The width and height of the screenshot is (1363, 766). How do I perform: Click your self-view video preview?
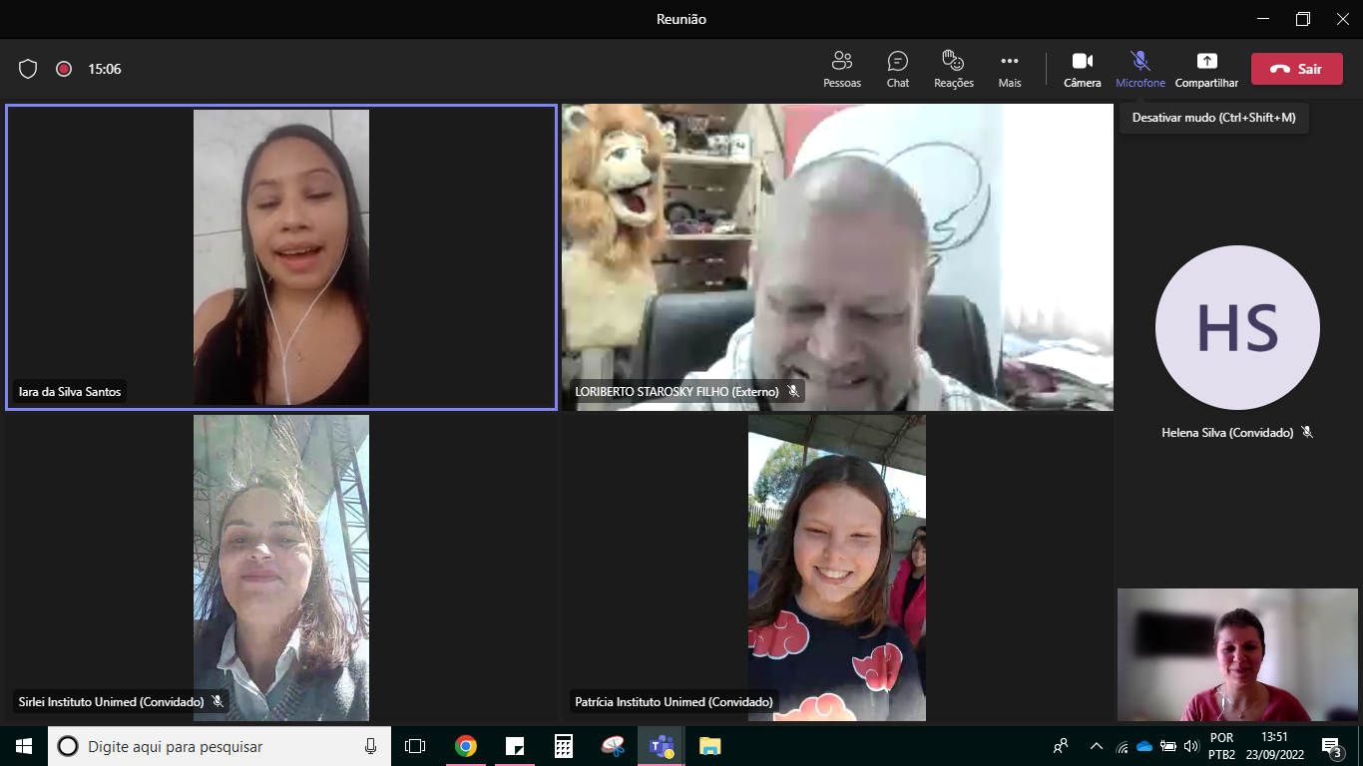(x=1237, y=654)
